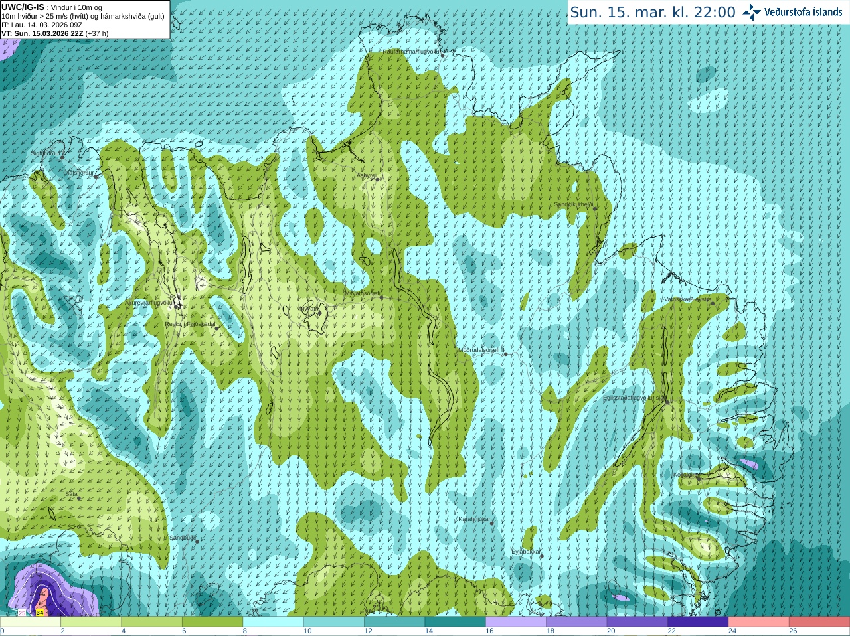This screenshot has width=850, height=636.
Task: Click the Sandbúðir station label
Action: pyautogui.click(x=183, y=538)
